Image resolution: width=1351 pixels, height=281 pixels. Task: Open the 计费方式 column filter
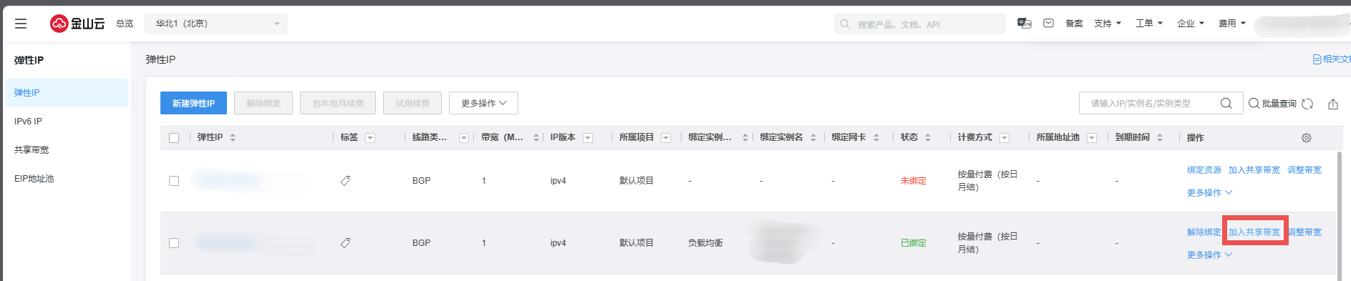1004,138
